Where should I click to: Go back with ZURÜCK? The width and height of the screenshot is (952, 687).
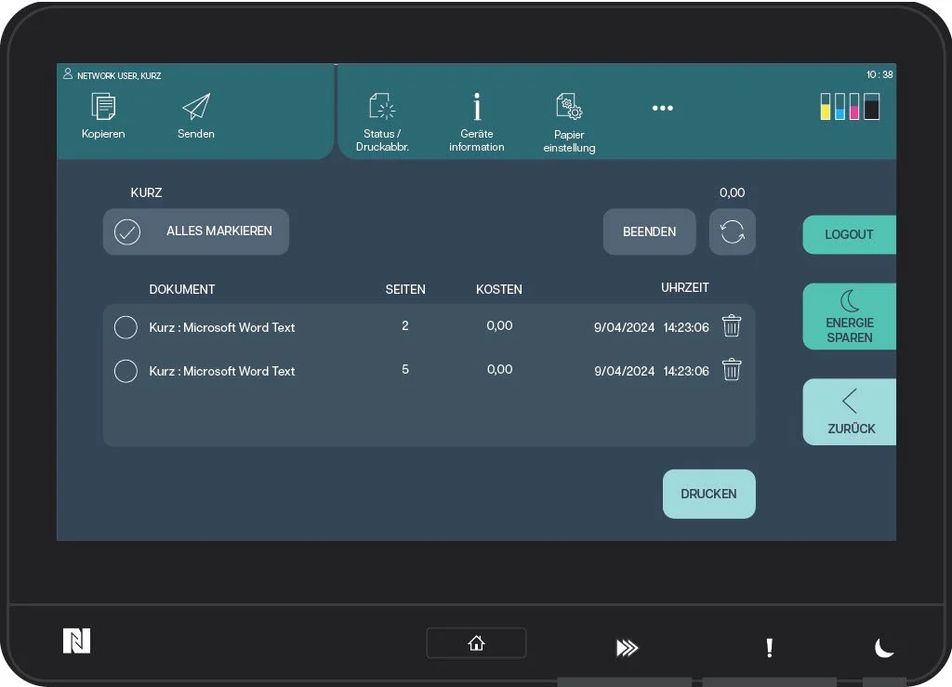849,412
